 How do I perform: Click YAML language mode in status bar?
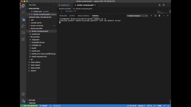pos(159,106)
